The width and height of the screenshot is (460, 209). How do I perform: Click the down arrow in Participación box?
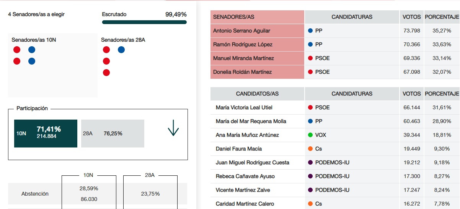tap(173, 128)
